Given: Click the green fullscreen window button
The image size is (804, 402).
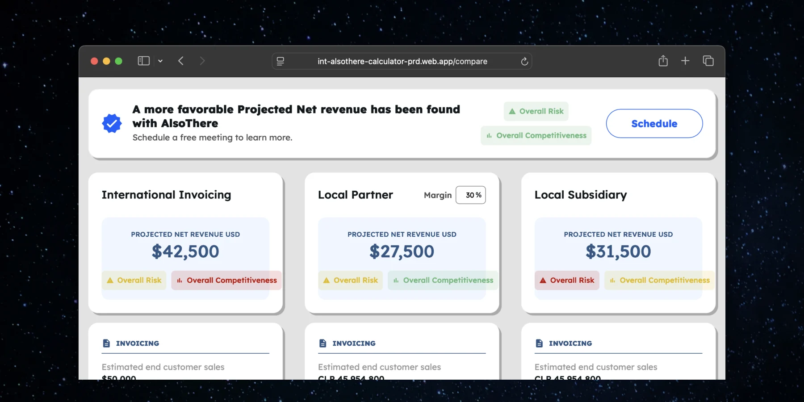Looking at the screenshot, I should (x=118, y=61).
